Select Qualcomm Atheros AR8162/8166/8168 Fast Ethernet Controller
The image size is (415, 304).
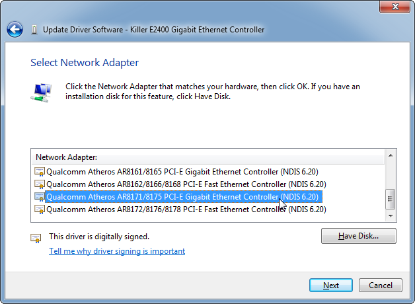click(186, 184)
